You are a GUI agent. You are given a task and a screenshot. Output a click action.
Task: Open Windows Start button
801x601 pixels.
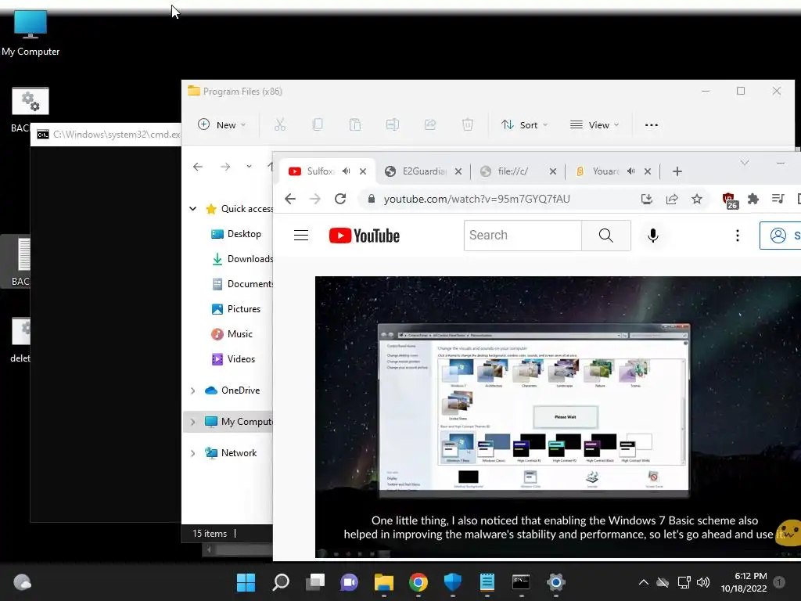(x=246, y=582)
